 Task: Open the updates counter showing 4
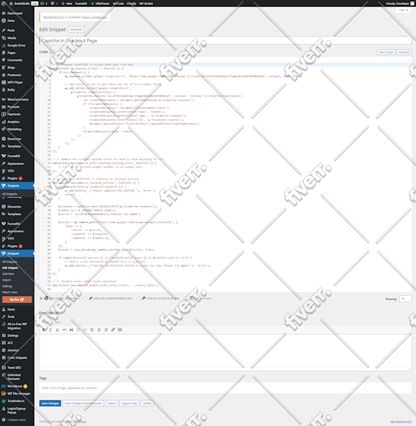coord(44,4)
